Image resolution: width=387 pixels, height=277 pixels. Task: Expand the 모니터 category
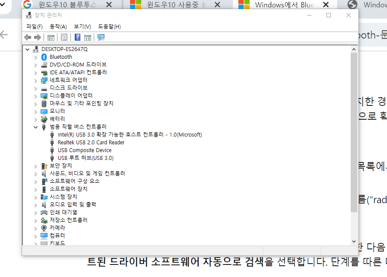pos(35,111)
